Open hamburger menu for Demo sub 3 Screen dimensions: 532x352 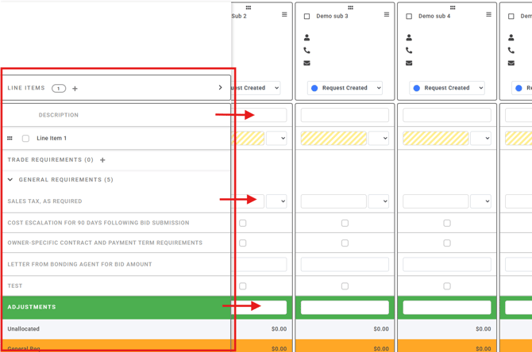pos(387,15)
